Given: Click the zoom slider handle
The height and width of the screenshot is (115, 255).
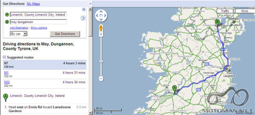Looking at the screenshot, I should [x=101, y=61].
